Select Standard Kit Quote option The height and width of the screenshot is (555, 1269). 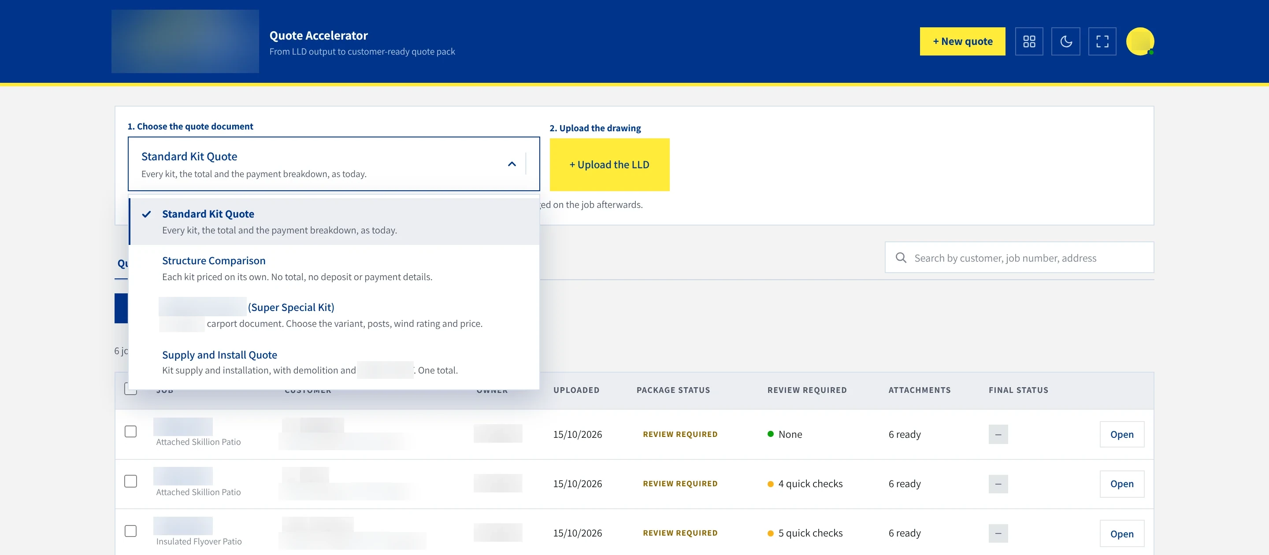click(334, 221)
